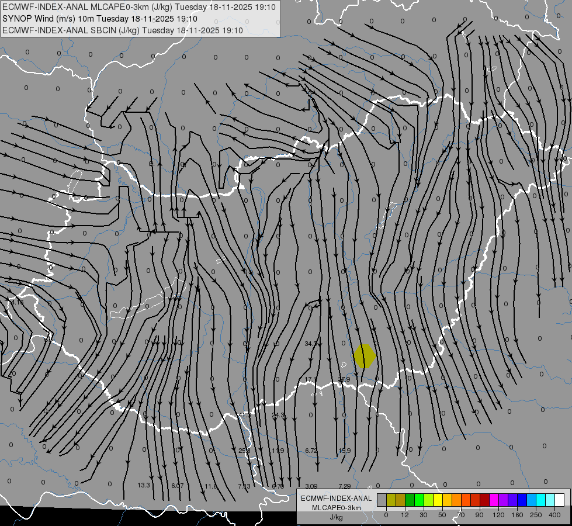Pick the pure yellow legend color

438,500
